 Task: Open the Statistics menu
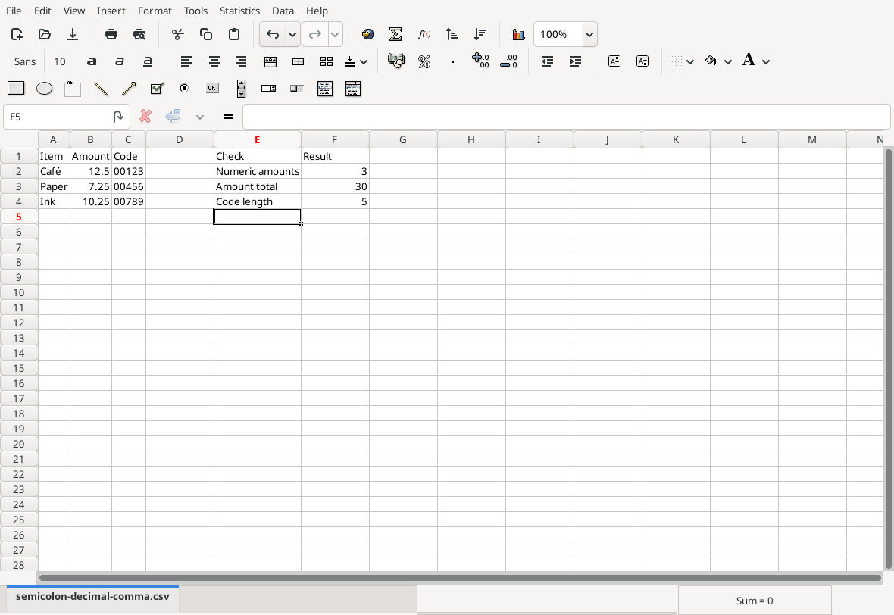coord(239,11)
